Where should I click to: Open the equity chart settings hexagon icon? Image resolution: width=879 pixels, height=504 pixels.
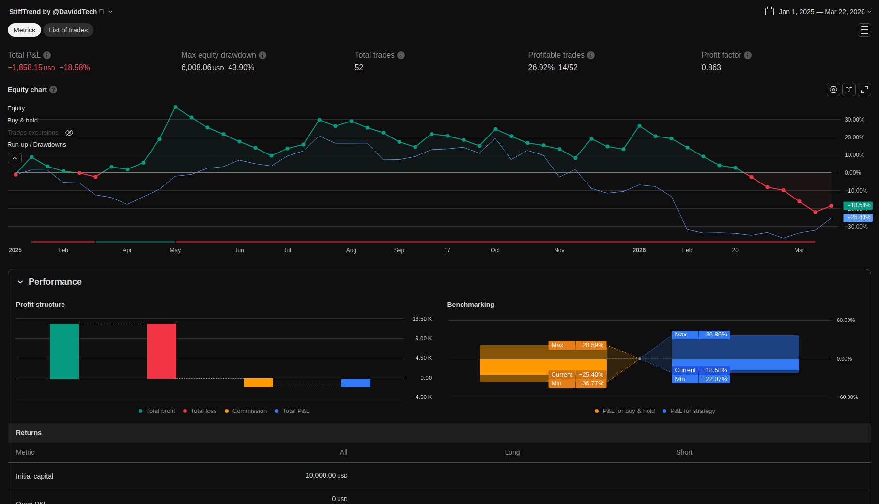pyautogui.click(x=833, y=90)
